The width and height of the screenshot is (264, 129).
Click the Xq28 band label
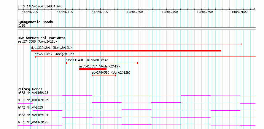click(x=21, y=26)
